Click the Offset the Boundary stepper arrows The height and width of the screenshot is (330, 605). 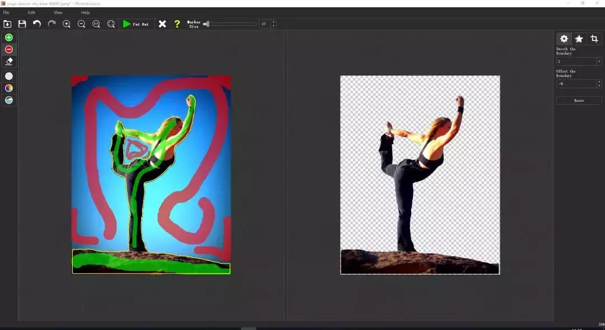click(x=599, y=83)
